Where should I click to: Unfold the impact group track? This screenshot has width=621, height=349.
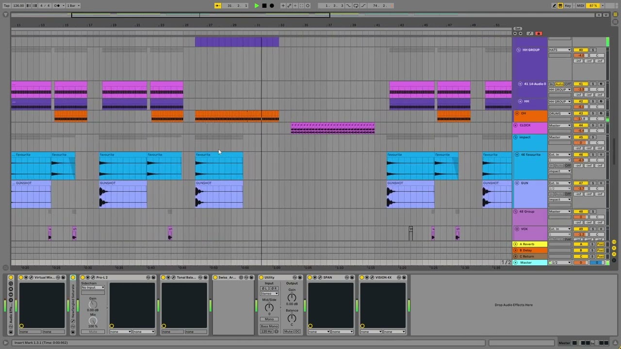coord(516,137)
